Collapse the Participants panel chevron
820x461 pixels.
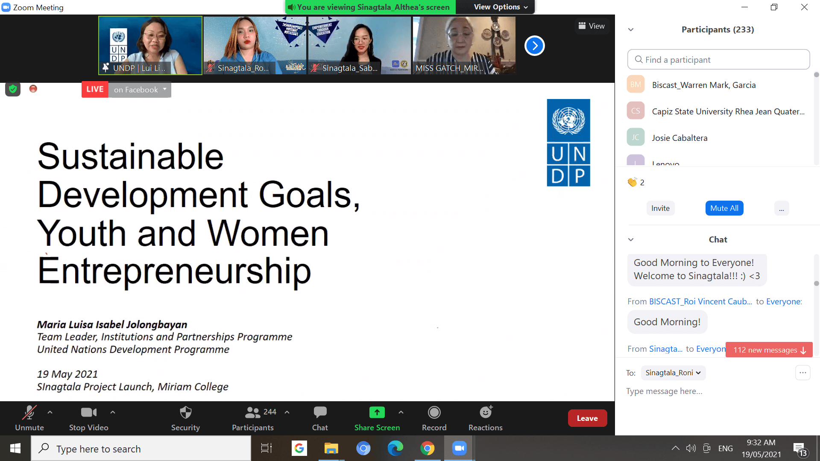pos(631,30)
